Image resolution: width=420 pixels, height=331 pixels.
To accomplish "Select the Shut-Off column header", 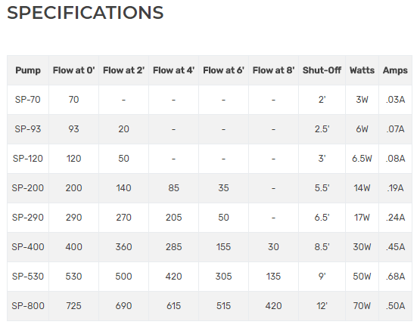I will pos(322,70).
